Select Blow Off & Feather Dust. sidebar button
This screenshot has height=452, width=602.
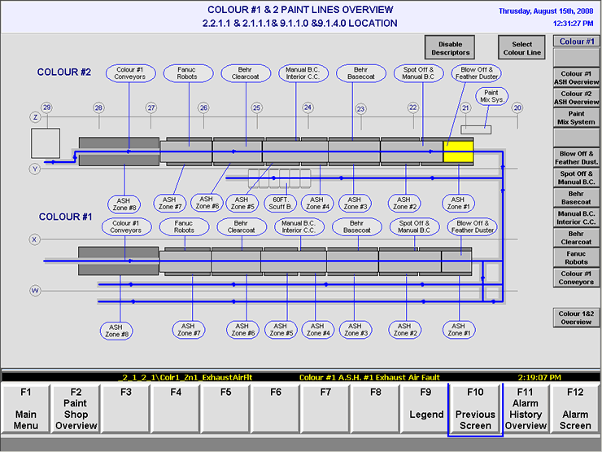[x=576, y=157]
